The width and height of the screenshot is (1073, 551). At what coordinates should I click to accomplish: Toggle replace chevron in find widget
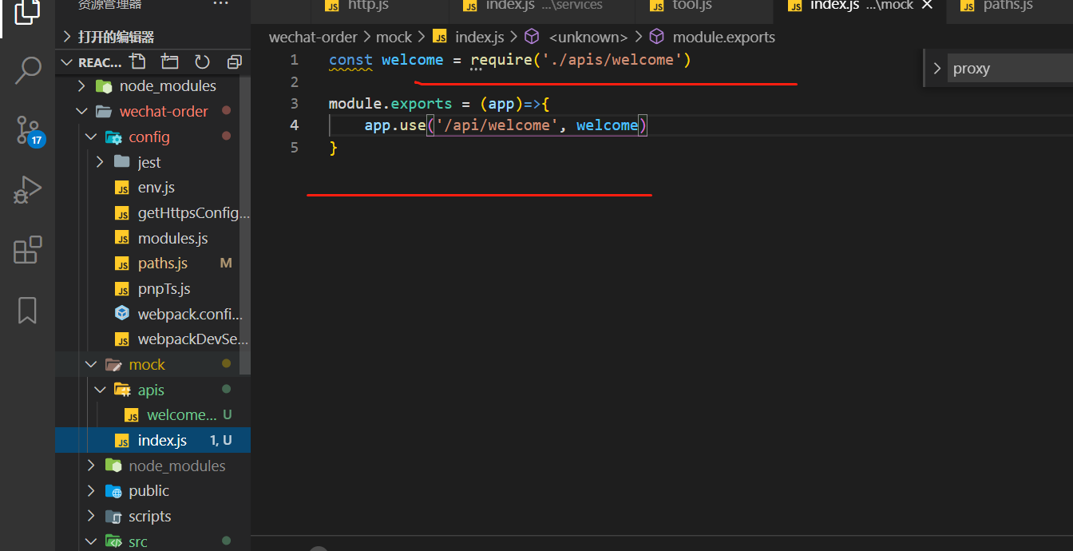[x=936, y=69]
